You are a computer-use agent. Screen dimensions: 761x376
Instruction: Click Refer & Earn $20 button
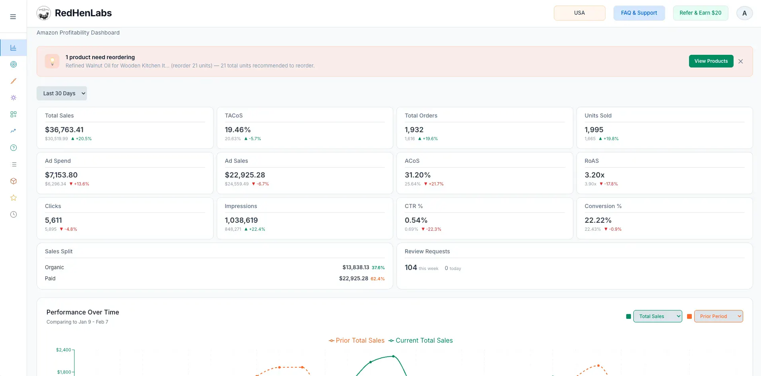click(701, 13)
